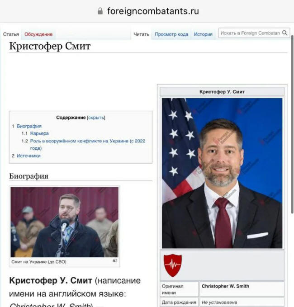Click the red shield pulse emblem
The image size is (294, 307).
[173, 265]
